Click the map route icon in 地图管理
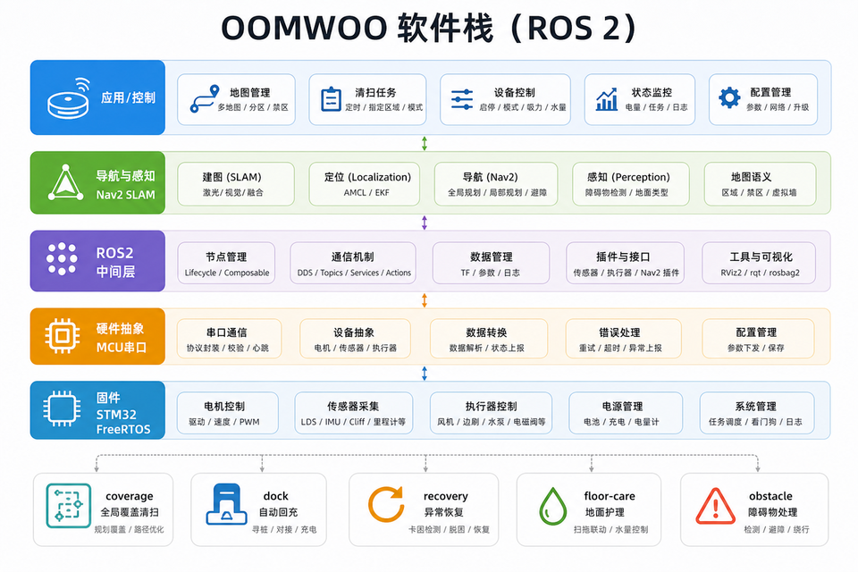Screen dimensions: 858x572 tap(205, 99)
